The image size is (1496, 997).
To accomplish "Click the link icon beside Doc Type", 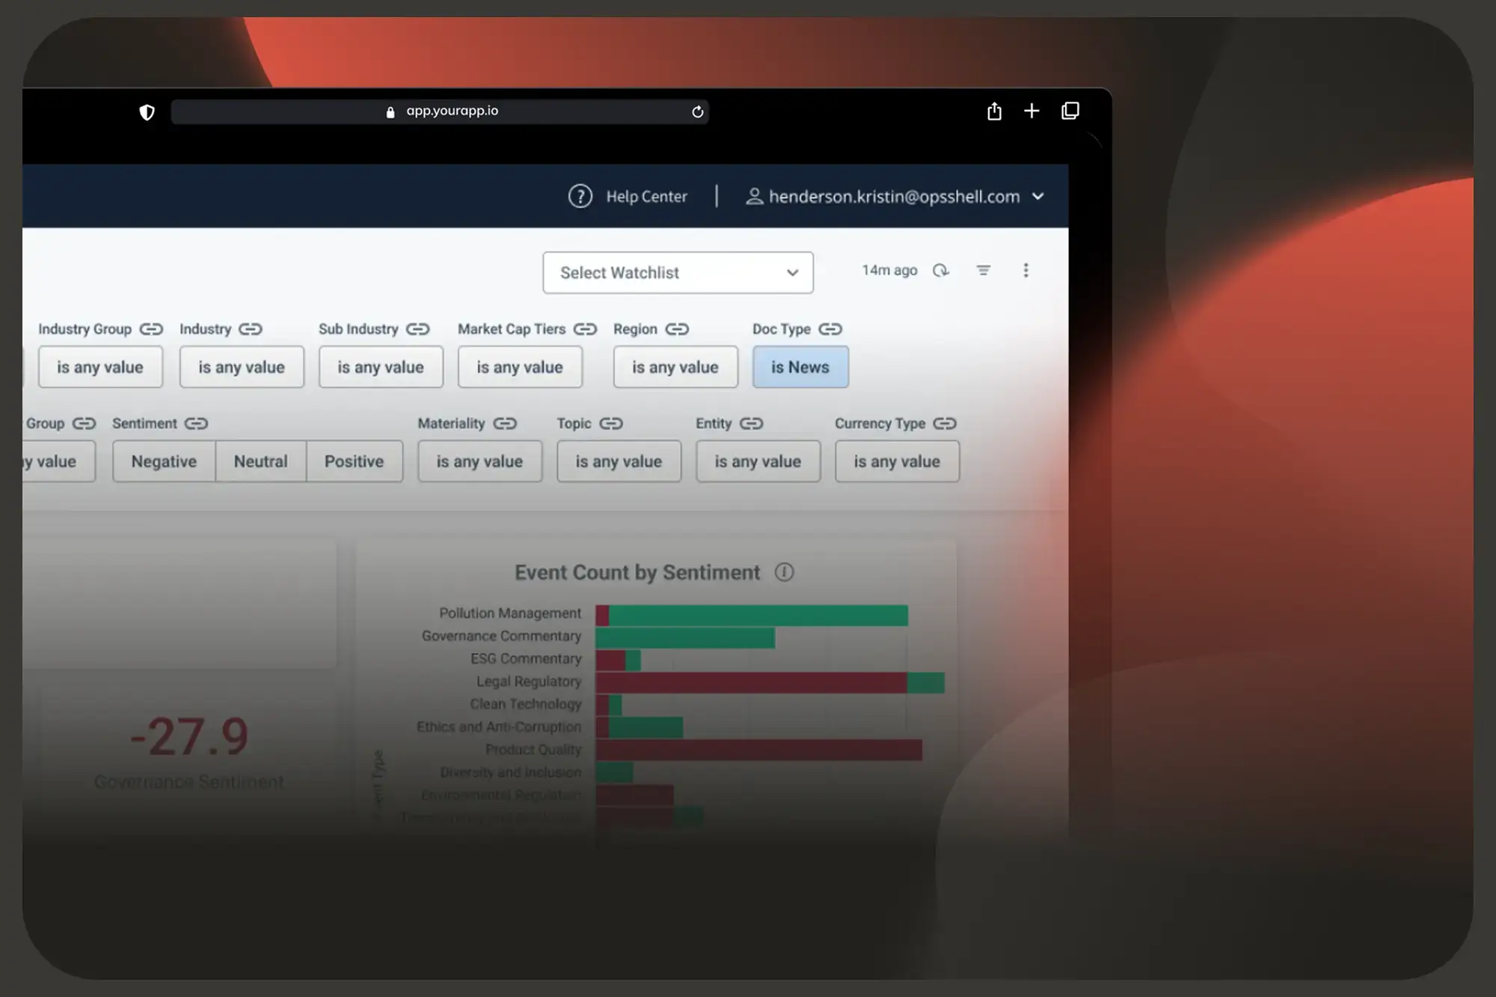I will (830, 329).
